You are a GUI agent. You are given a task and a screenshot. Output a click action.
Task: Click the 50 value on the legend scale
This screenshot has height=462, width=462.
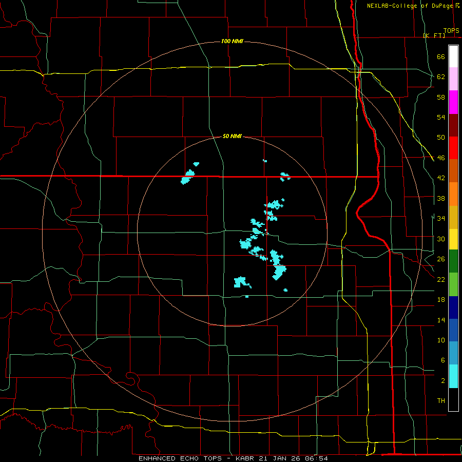[441, 138]
